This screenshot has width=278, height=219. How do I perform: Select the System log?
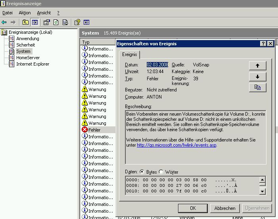(x=23, y=51)
